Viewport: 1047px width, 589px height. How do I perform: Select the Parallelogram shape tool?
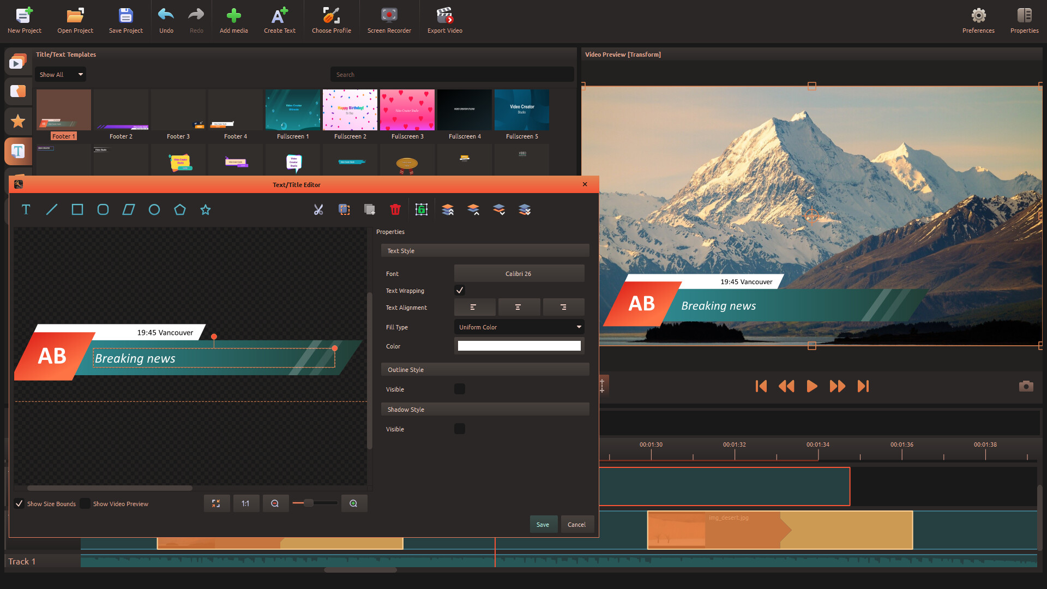click(x=128, y=209)
